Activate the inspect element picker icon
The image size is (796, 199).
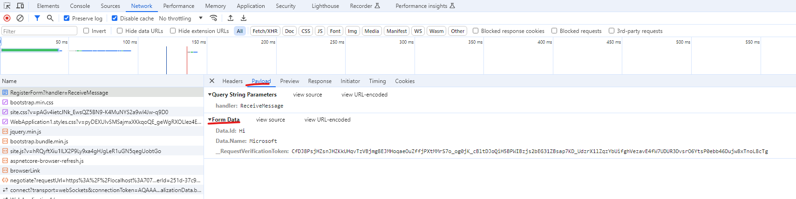point(7,6)
